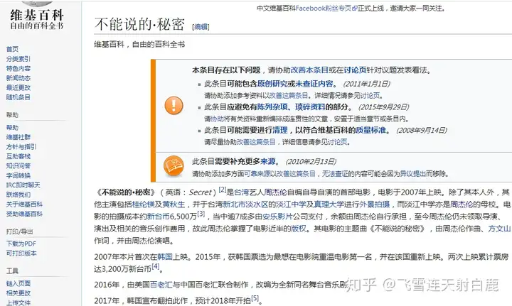
Task: Open the 未查证内容 link
Action: click(x=314, y=84)
